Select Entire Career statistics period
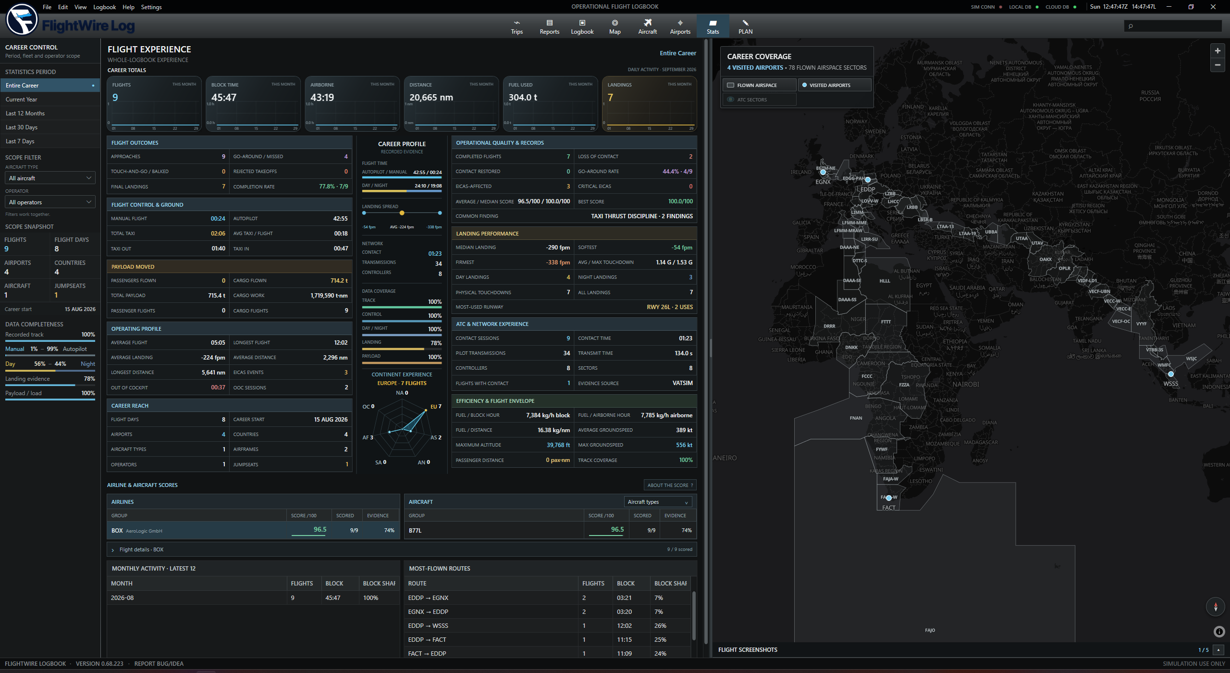 click(50, 86)
